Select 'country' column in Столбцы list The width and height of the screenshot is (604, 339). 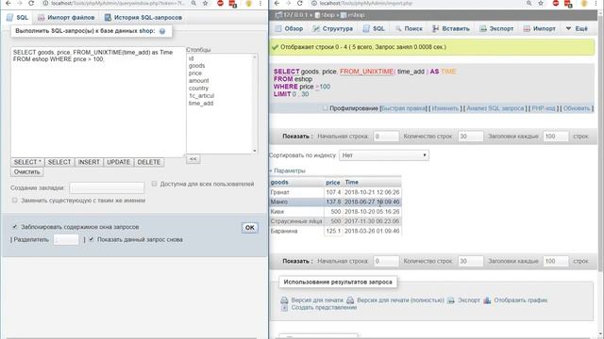pos(198,88)
